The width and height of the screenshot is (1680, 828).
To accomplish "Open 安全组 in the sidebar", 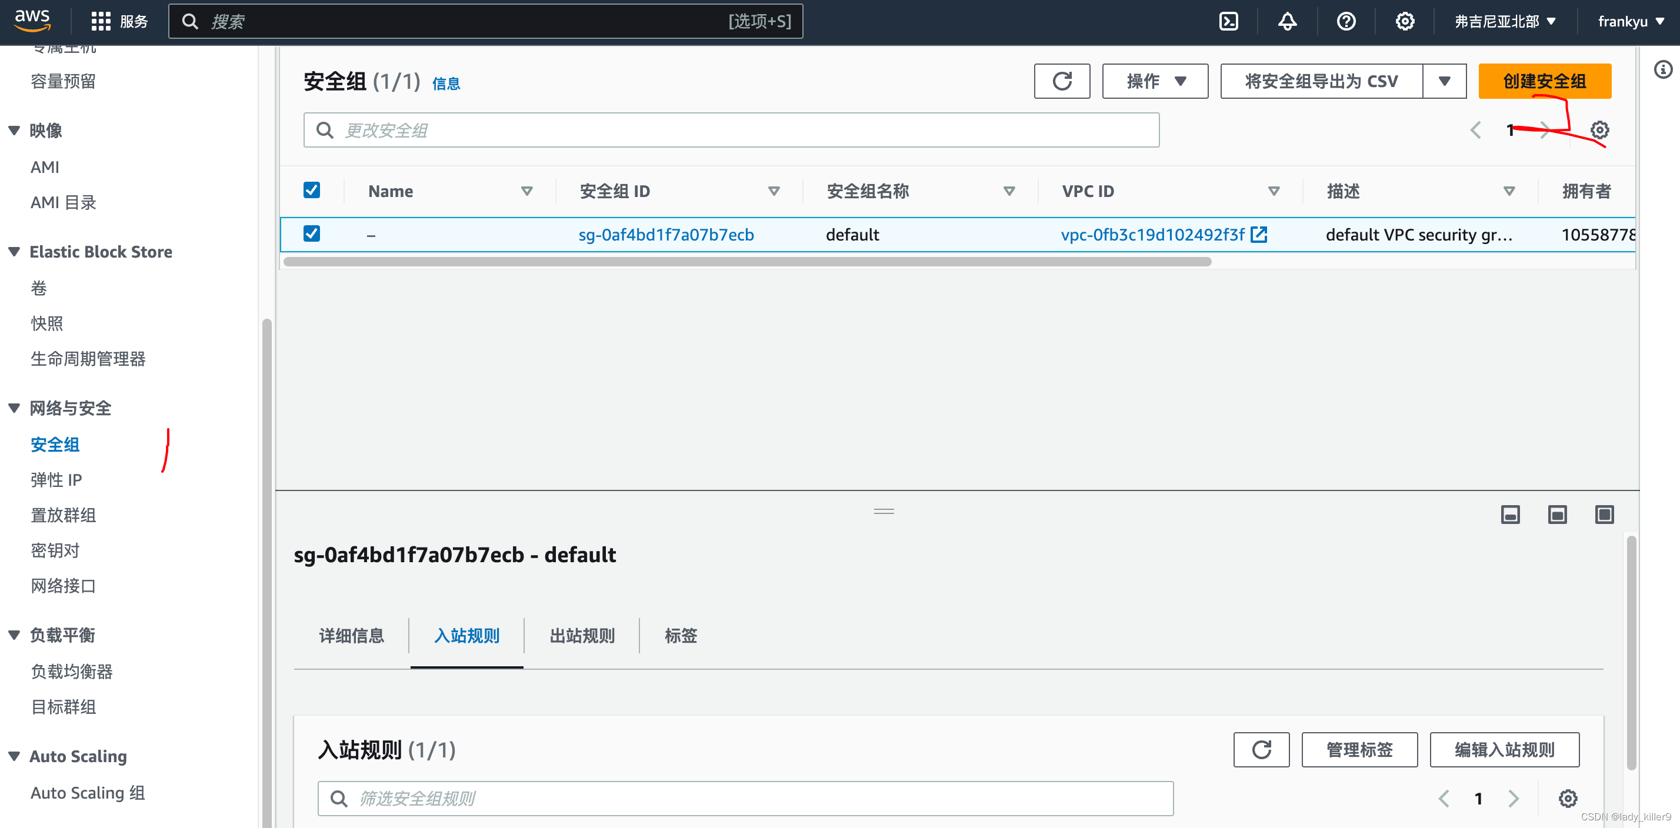I will click(x=55, y=445).
